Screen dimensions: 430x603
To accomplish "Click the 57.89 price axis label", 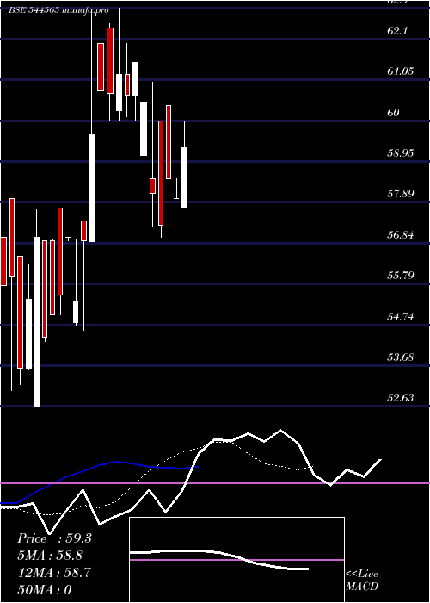I will [401, 194].
